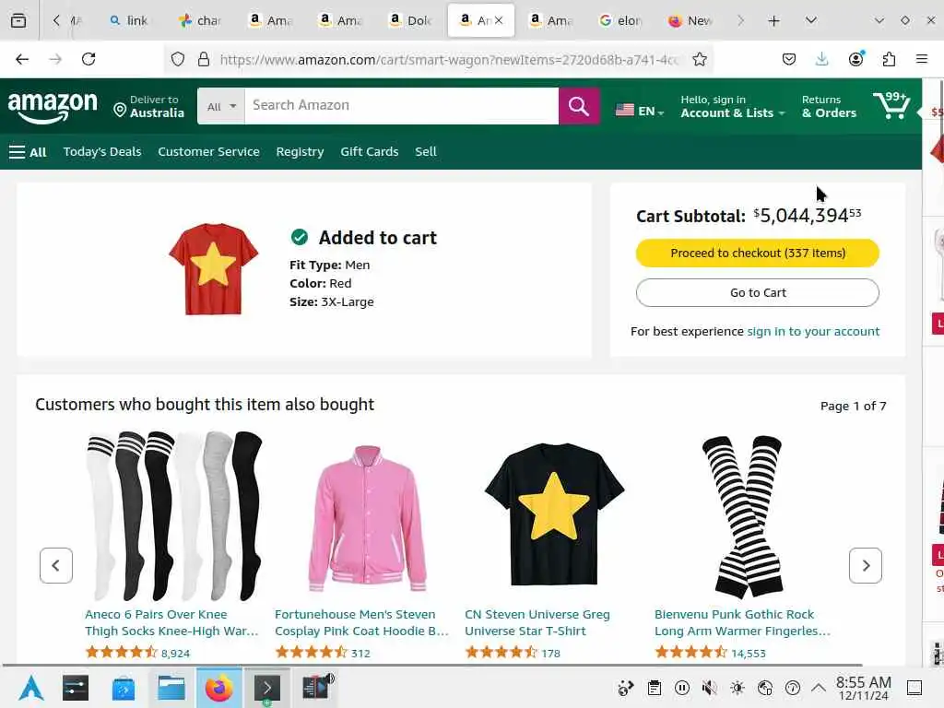944x708 pixels.
Task: Click the Amazon logo
Action: click(x=53, y=107)
